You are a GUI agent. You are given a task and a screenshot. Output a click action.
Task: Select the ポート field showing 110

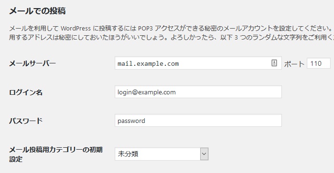[x=319, y=63]
